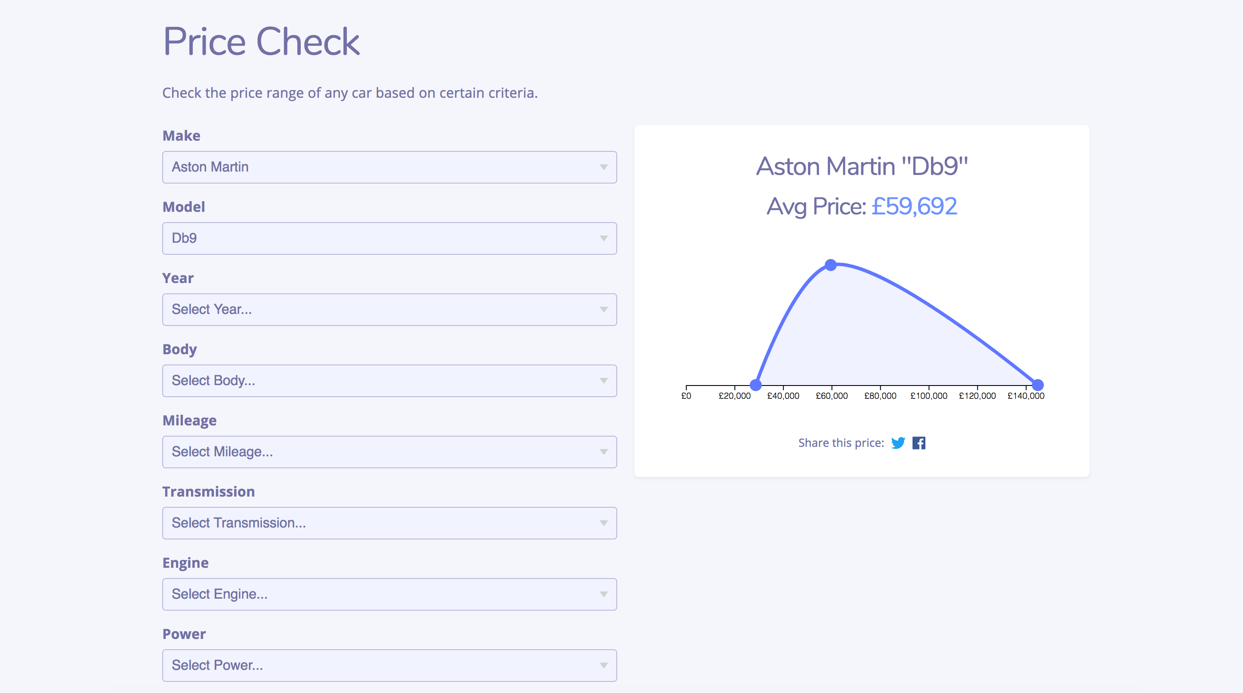Click the chevron on the Year dropdown
The height and width of the screenshot is (693, 1243).
[x=603, y=310]
